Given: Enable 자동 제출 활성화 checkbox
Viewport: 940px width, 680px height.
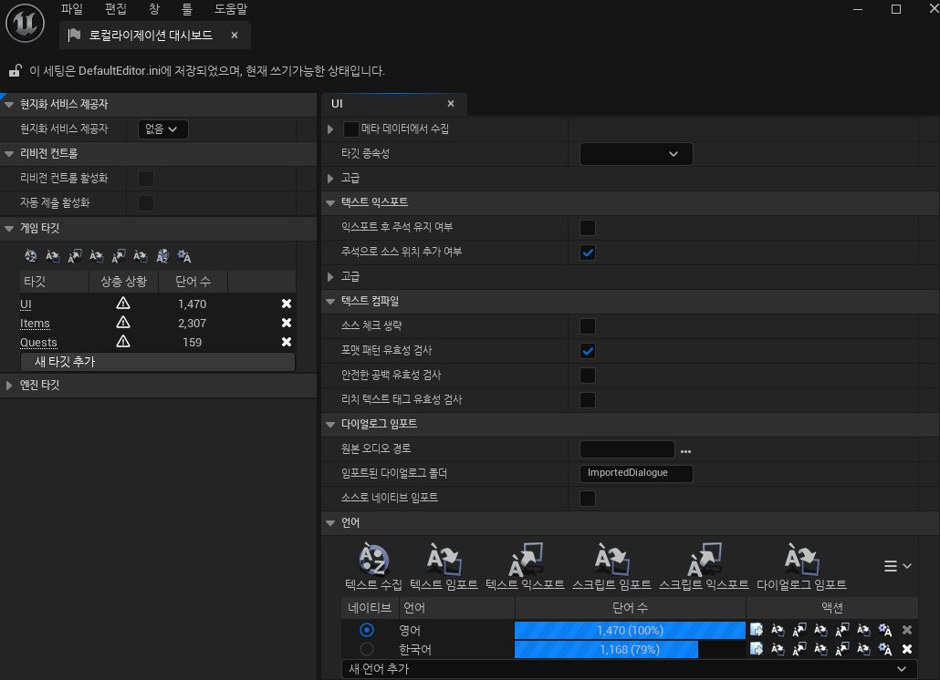Looking at the screenshot, I should click(146, 203).
